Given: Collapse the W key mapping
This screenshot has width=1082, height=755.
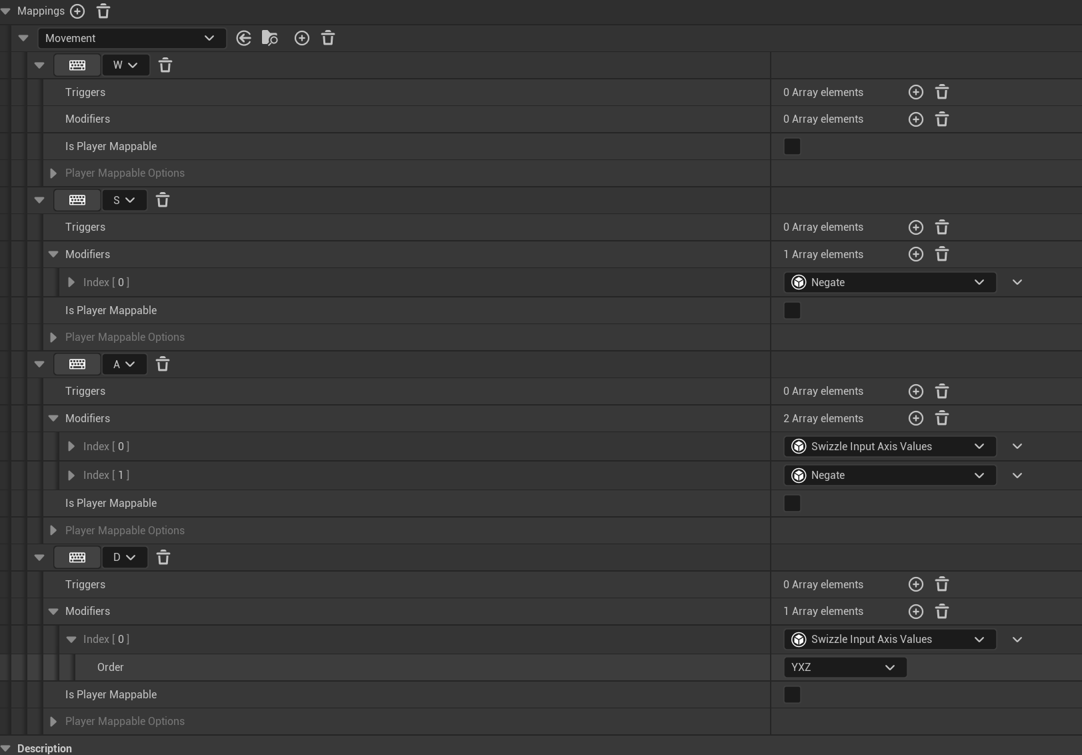Looking at the screenshot, I should pos(39,65).
